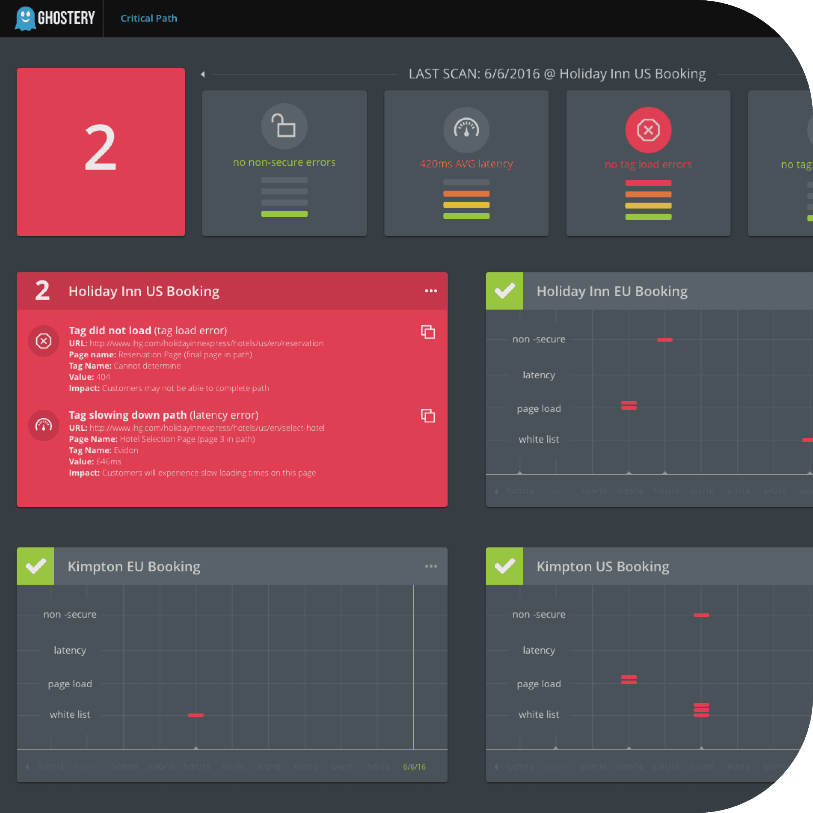
Task: Open the Holiday Inn US Booking options menu
Action: [x=431, y=291]
